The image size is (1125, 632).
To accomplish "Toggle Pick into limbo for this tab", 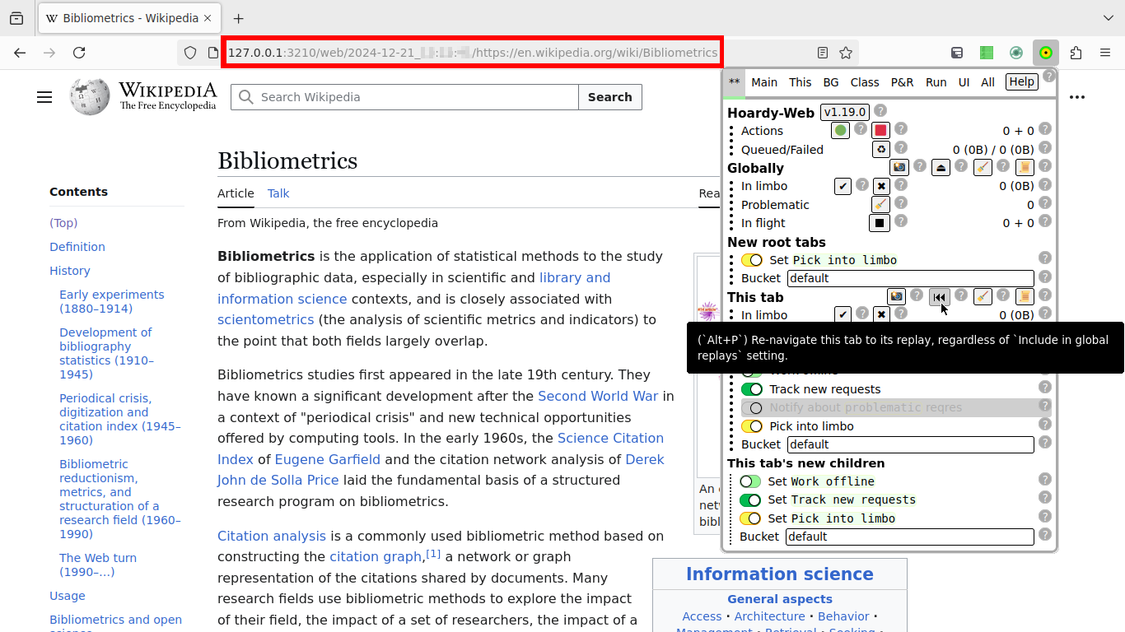I will click(751, 426).
